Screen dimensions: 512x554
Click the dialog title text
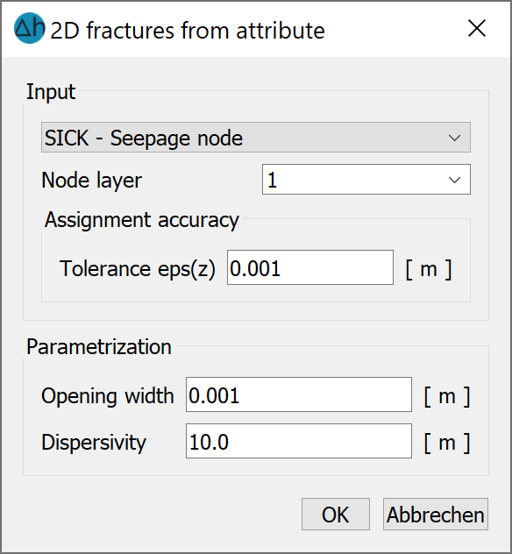pos(188,31)
